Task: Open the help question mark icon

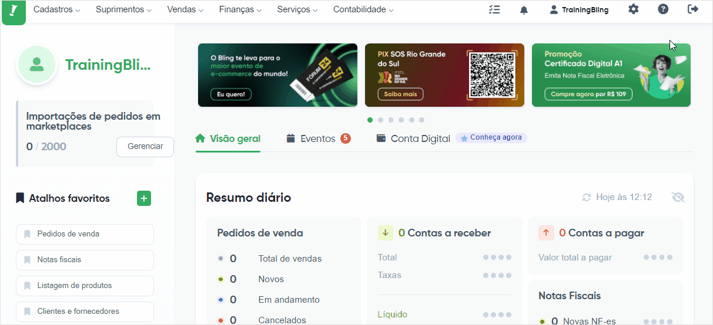Action: (663, 9)
